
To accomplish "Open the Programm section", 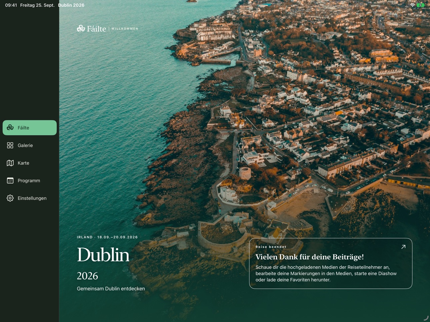I will point(30,180).
